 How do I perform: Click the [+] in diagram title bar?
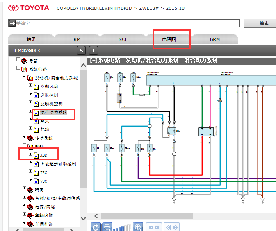93,61
